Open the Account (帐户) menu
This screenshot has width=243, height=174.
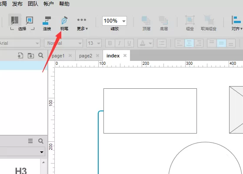pyautogui.click(x=49, y=4)
